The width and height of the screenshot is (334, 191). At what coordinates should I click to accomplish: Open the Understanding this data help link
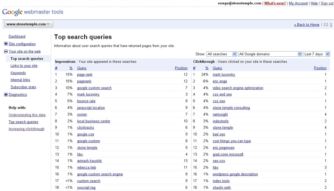pyautogui.click(x=27, y=115)
